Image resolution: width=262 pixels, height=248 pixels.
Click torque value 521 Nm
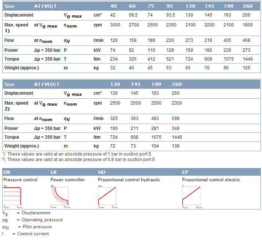(170, 59)
